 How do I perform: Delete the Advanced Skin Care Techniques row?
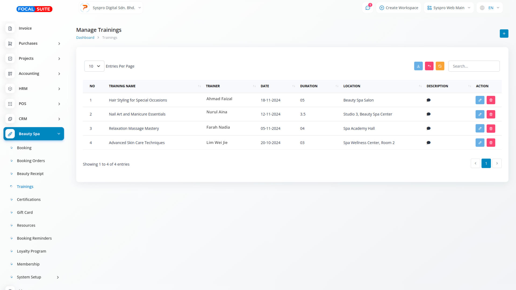tap(491, 143)
